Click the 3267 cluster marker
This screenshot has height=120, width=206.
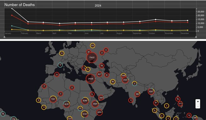151,91
